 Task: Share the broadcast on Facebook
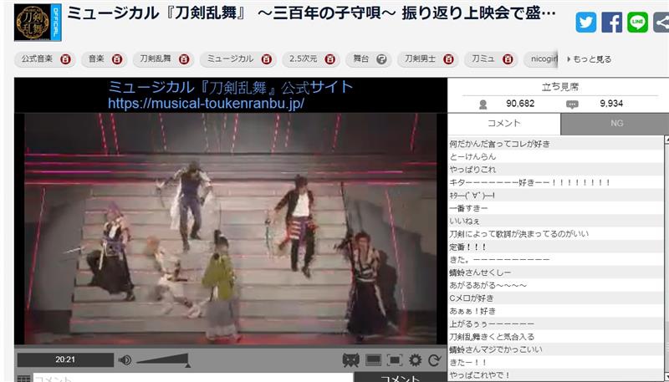(611, 22)
